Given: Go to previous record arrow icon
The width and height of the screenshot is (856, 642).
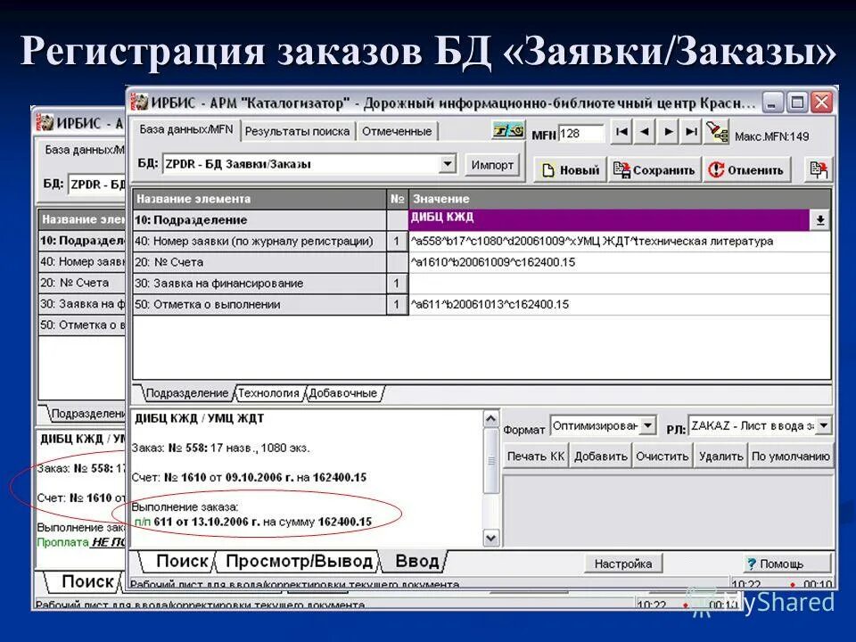Looking at the screenshot, I should (646, 131).
